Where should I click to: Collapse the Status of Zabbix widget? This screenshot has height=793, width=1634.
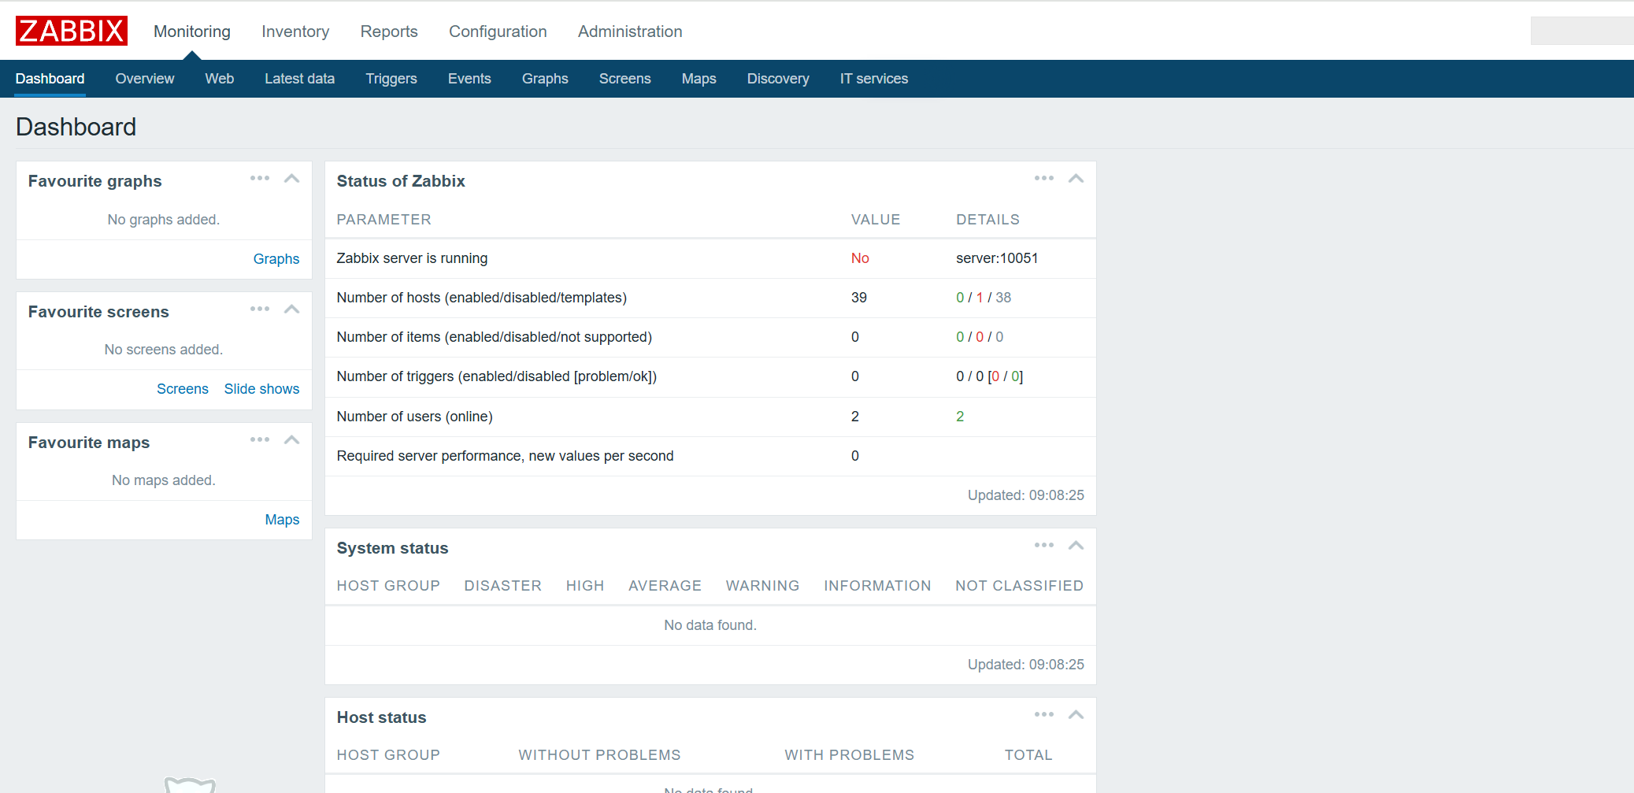point(1076,179)
